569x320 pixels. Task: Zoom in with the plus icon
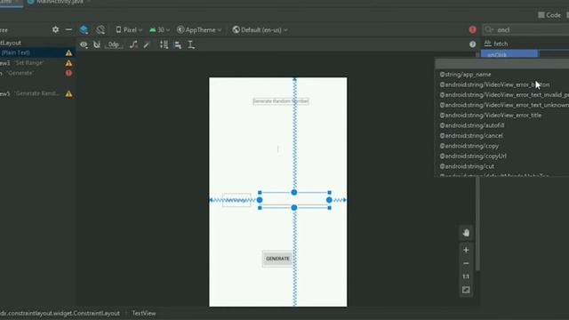click(x=466, y=250)
